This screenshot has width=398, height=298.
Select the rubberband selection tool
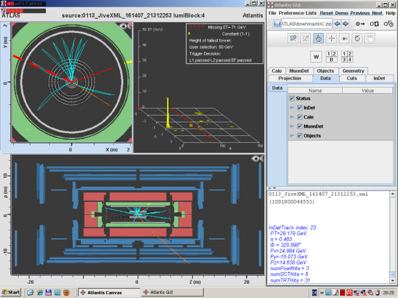pyautogui.click(x=305, y=38)
